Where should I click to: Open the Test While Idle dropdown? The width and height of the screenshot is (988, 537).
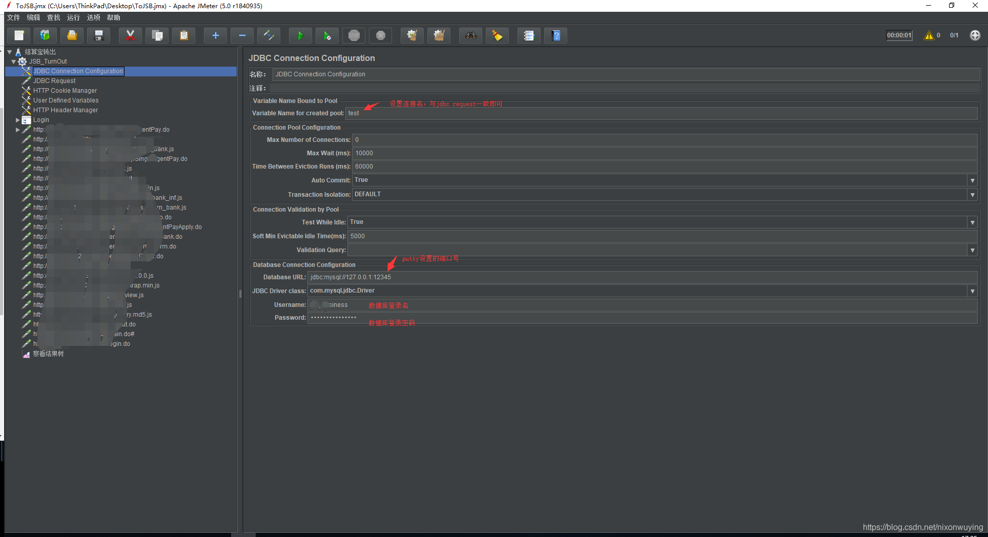pos(972,222)
